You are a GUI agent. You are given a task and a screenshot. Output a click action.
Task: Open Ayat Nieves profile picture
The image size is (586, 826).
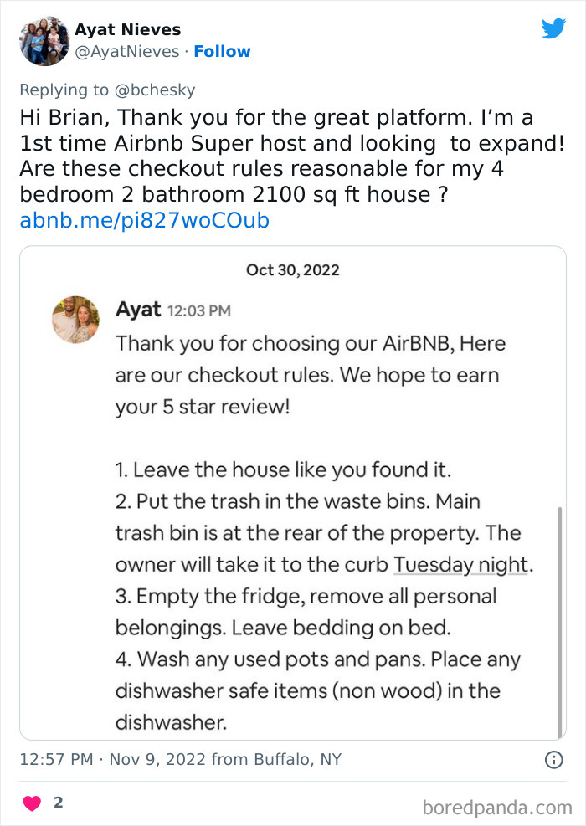tap(44, 40)
